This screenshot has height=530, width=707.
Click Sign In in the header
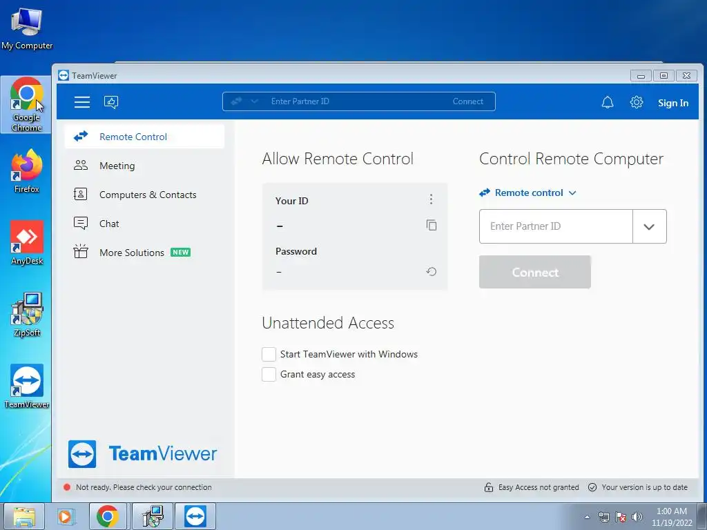[x=672, y=103]
